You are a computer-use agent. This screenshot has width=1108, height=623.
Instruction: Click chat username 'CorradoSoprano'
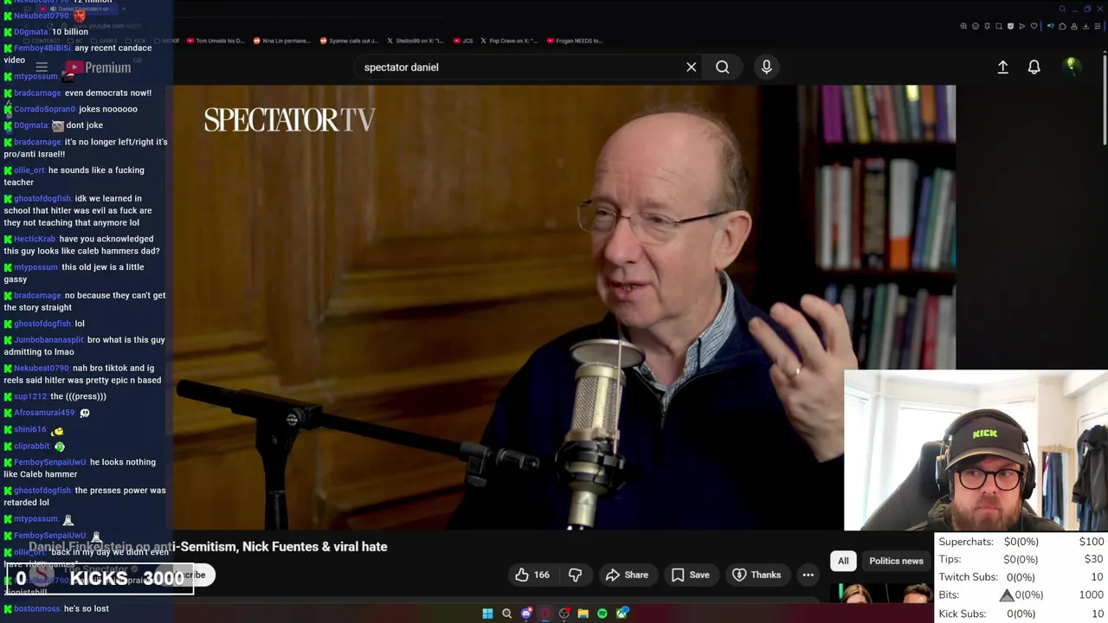pos(45,109)
